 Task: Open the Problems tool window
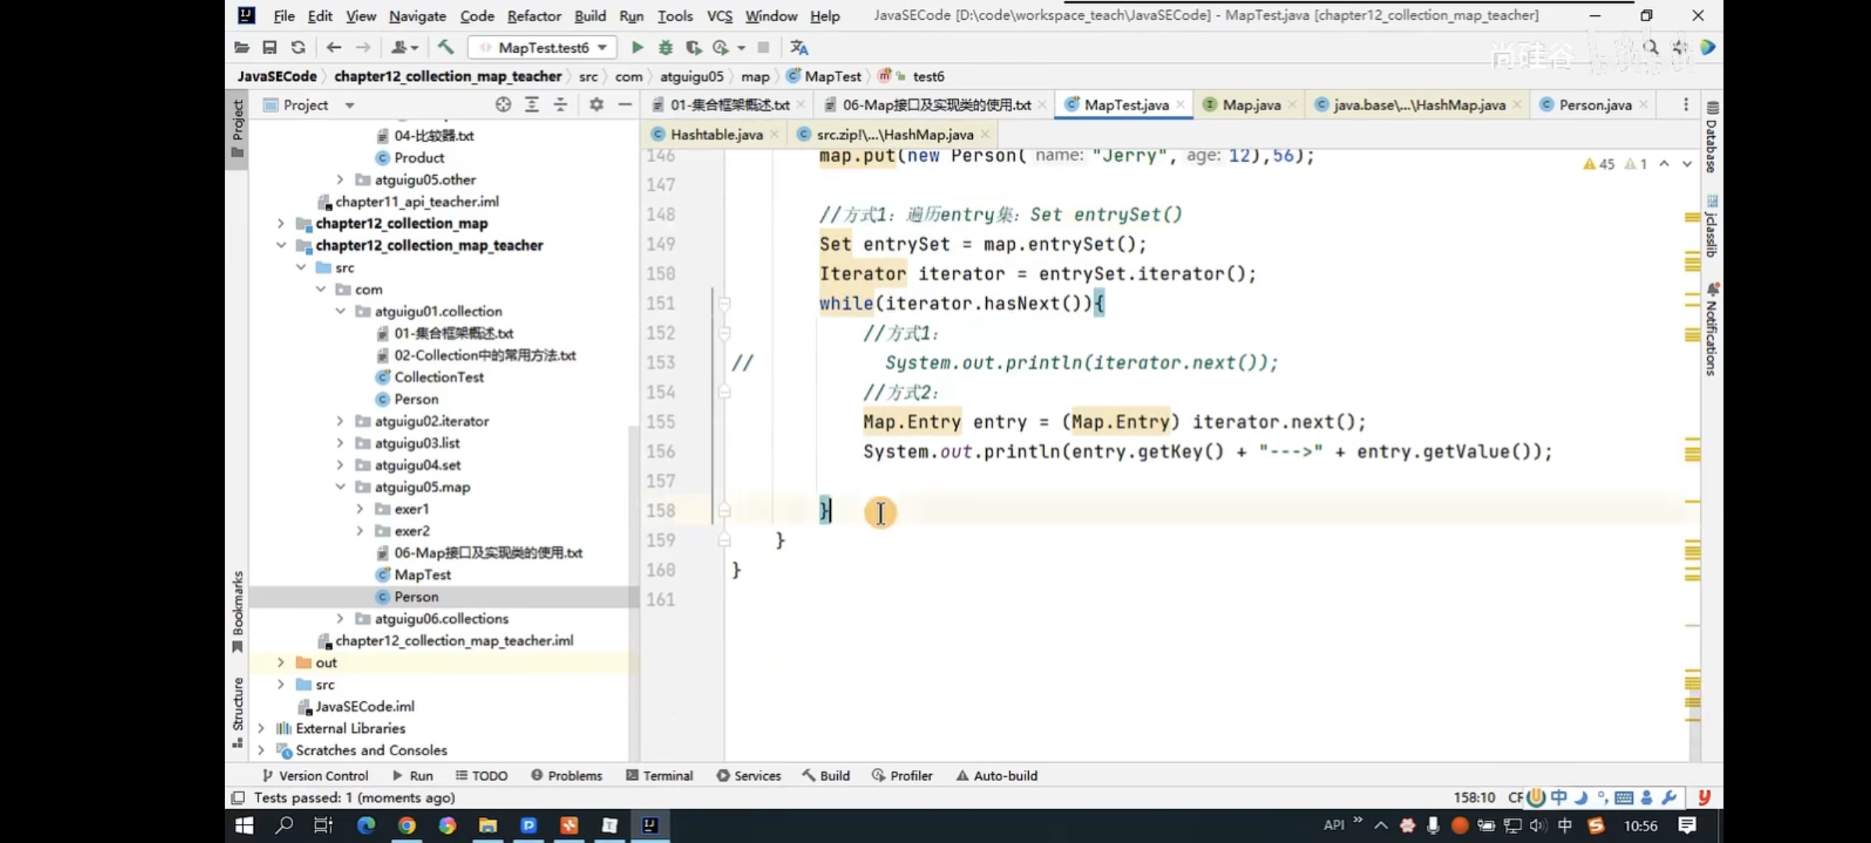[x=567, y=776]
